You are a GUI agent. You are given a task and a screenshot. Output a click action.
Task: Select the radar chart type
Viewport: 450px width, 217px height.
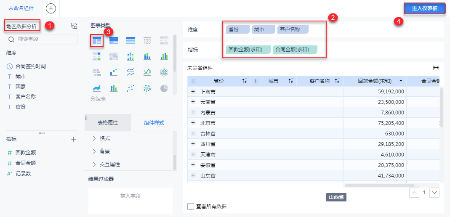pos(164,72)
